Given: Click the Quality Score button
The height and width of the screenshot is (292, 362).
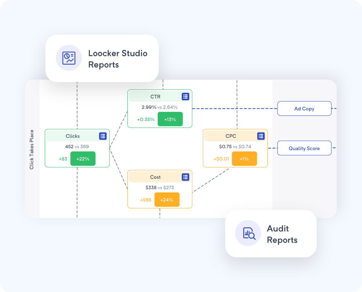Looking at the screenshot, I should (x=304, y=148).
